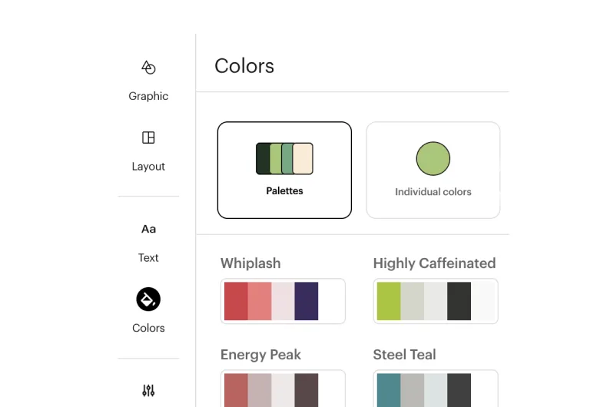The image size is (610, 407).
Task: Apply the Highly Caffeinated palette
Action: 436,301
